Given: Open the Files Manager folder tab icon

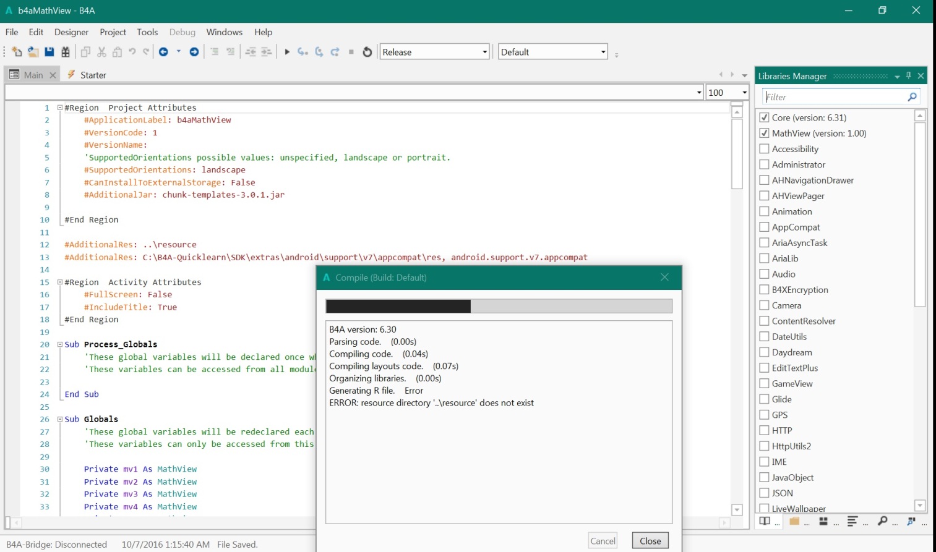Looking at the screenshot, I should tap(794, 521).
